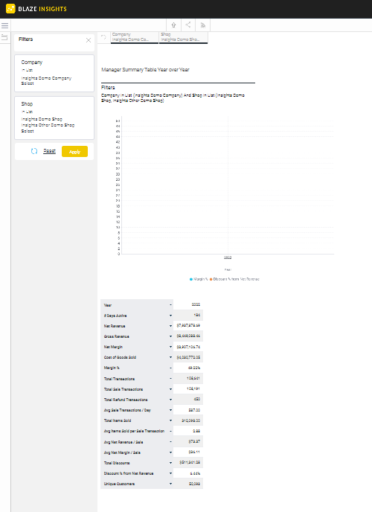Screen dimensions: 372x512
Task: Toggle Margin % series in chart legend
Action: [x=199, y=279]
